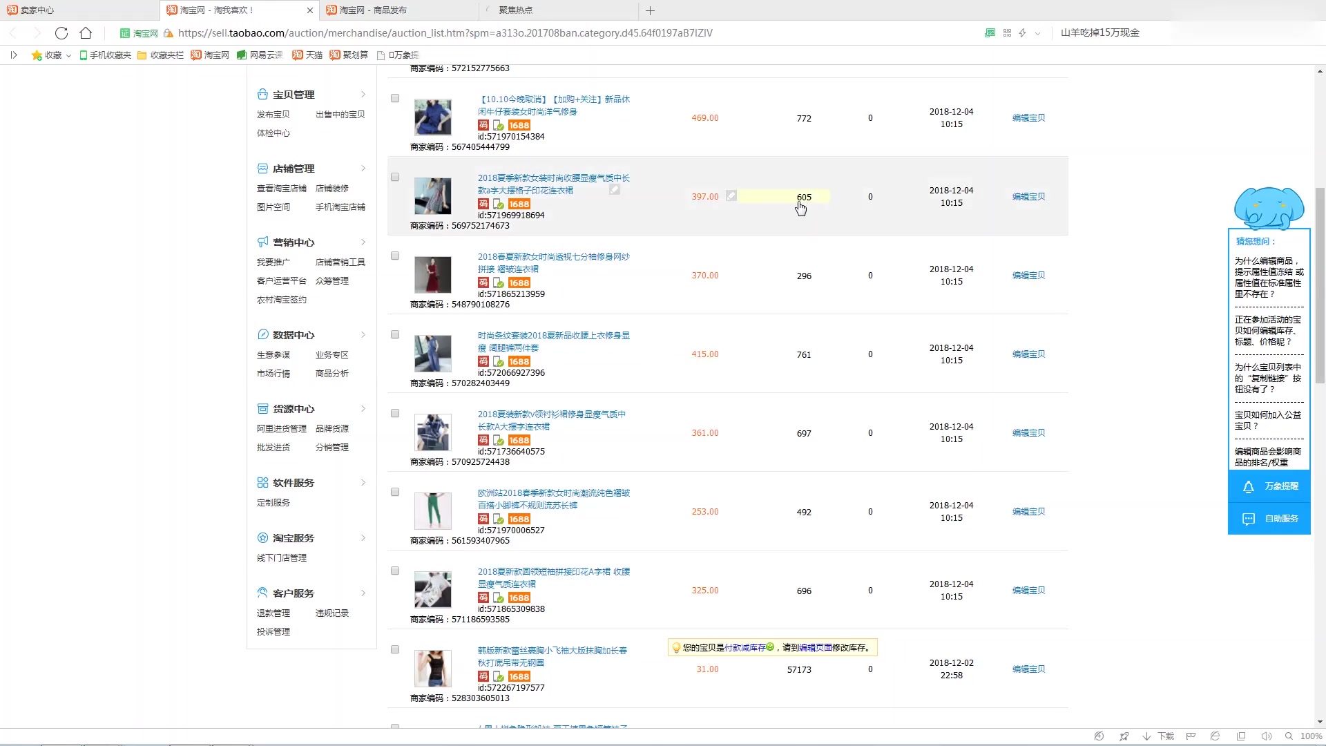Expand the 客户服务 section arrow
Viewport: 1326px width, 746px height.
363,593
